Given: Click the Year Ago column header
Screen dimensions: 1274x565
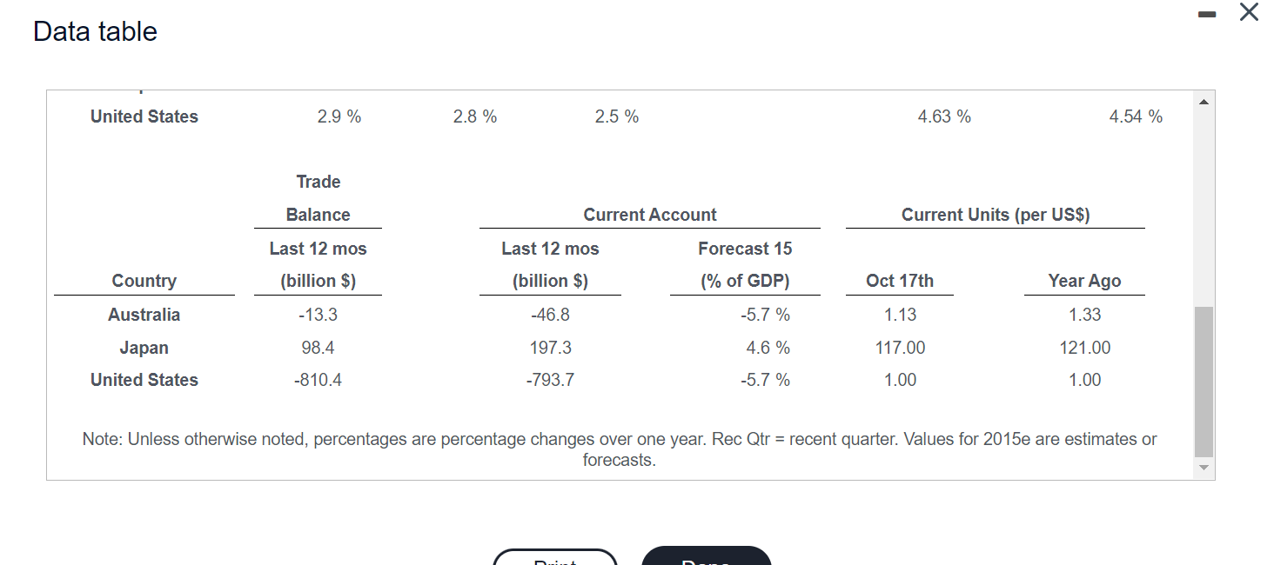Looking at the screenshot, I should 1084,280.
